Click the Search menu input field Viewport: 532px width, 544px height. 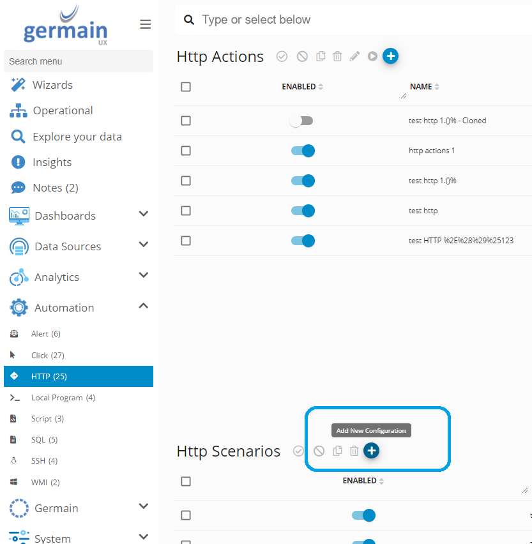78,61
